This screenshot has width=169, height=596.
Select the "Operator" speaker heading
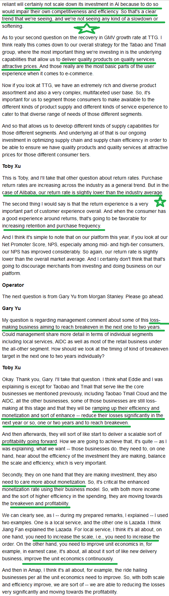[13, 285]
